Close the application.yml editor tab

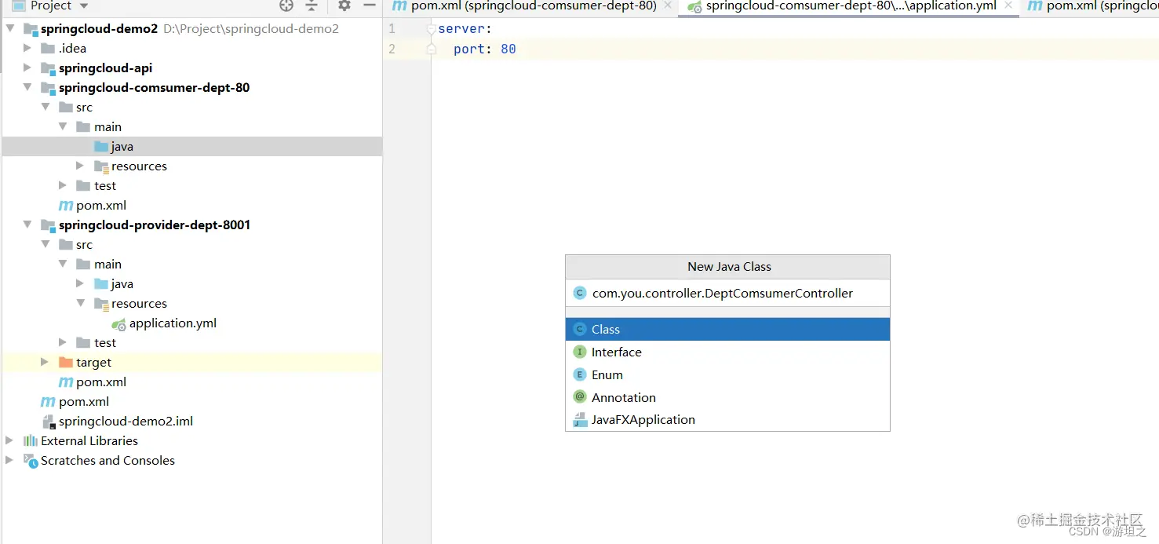pos(1010,5)
